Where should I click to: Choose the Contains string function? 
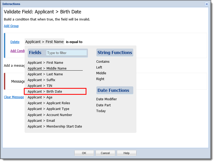[103, 62]
